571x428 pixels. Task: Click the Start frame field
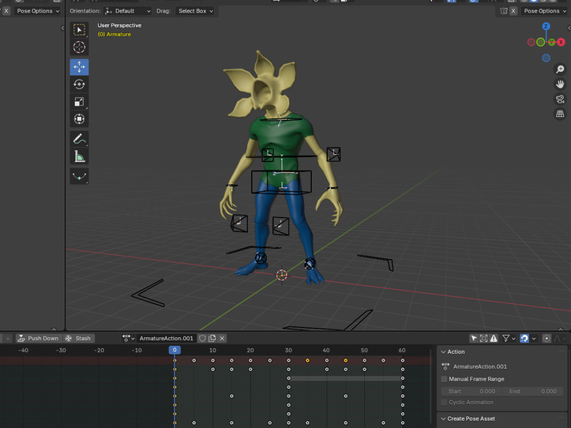tap(471, 391)
